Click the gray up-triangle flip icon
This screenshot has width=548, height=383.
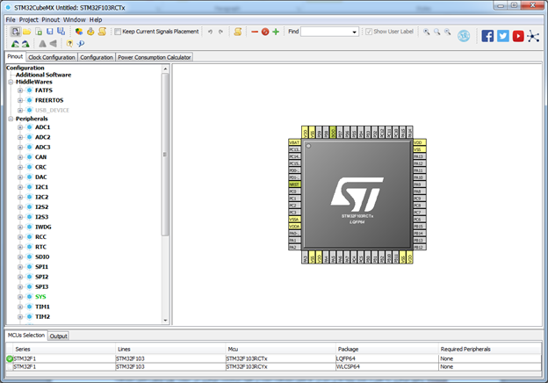tap(42, 44)
